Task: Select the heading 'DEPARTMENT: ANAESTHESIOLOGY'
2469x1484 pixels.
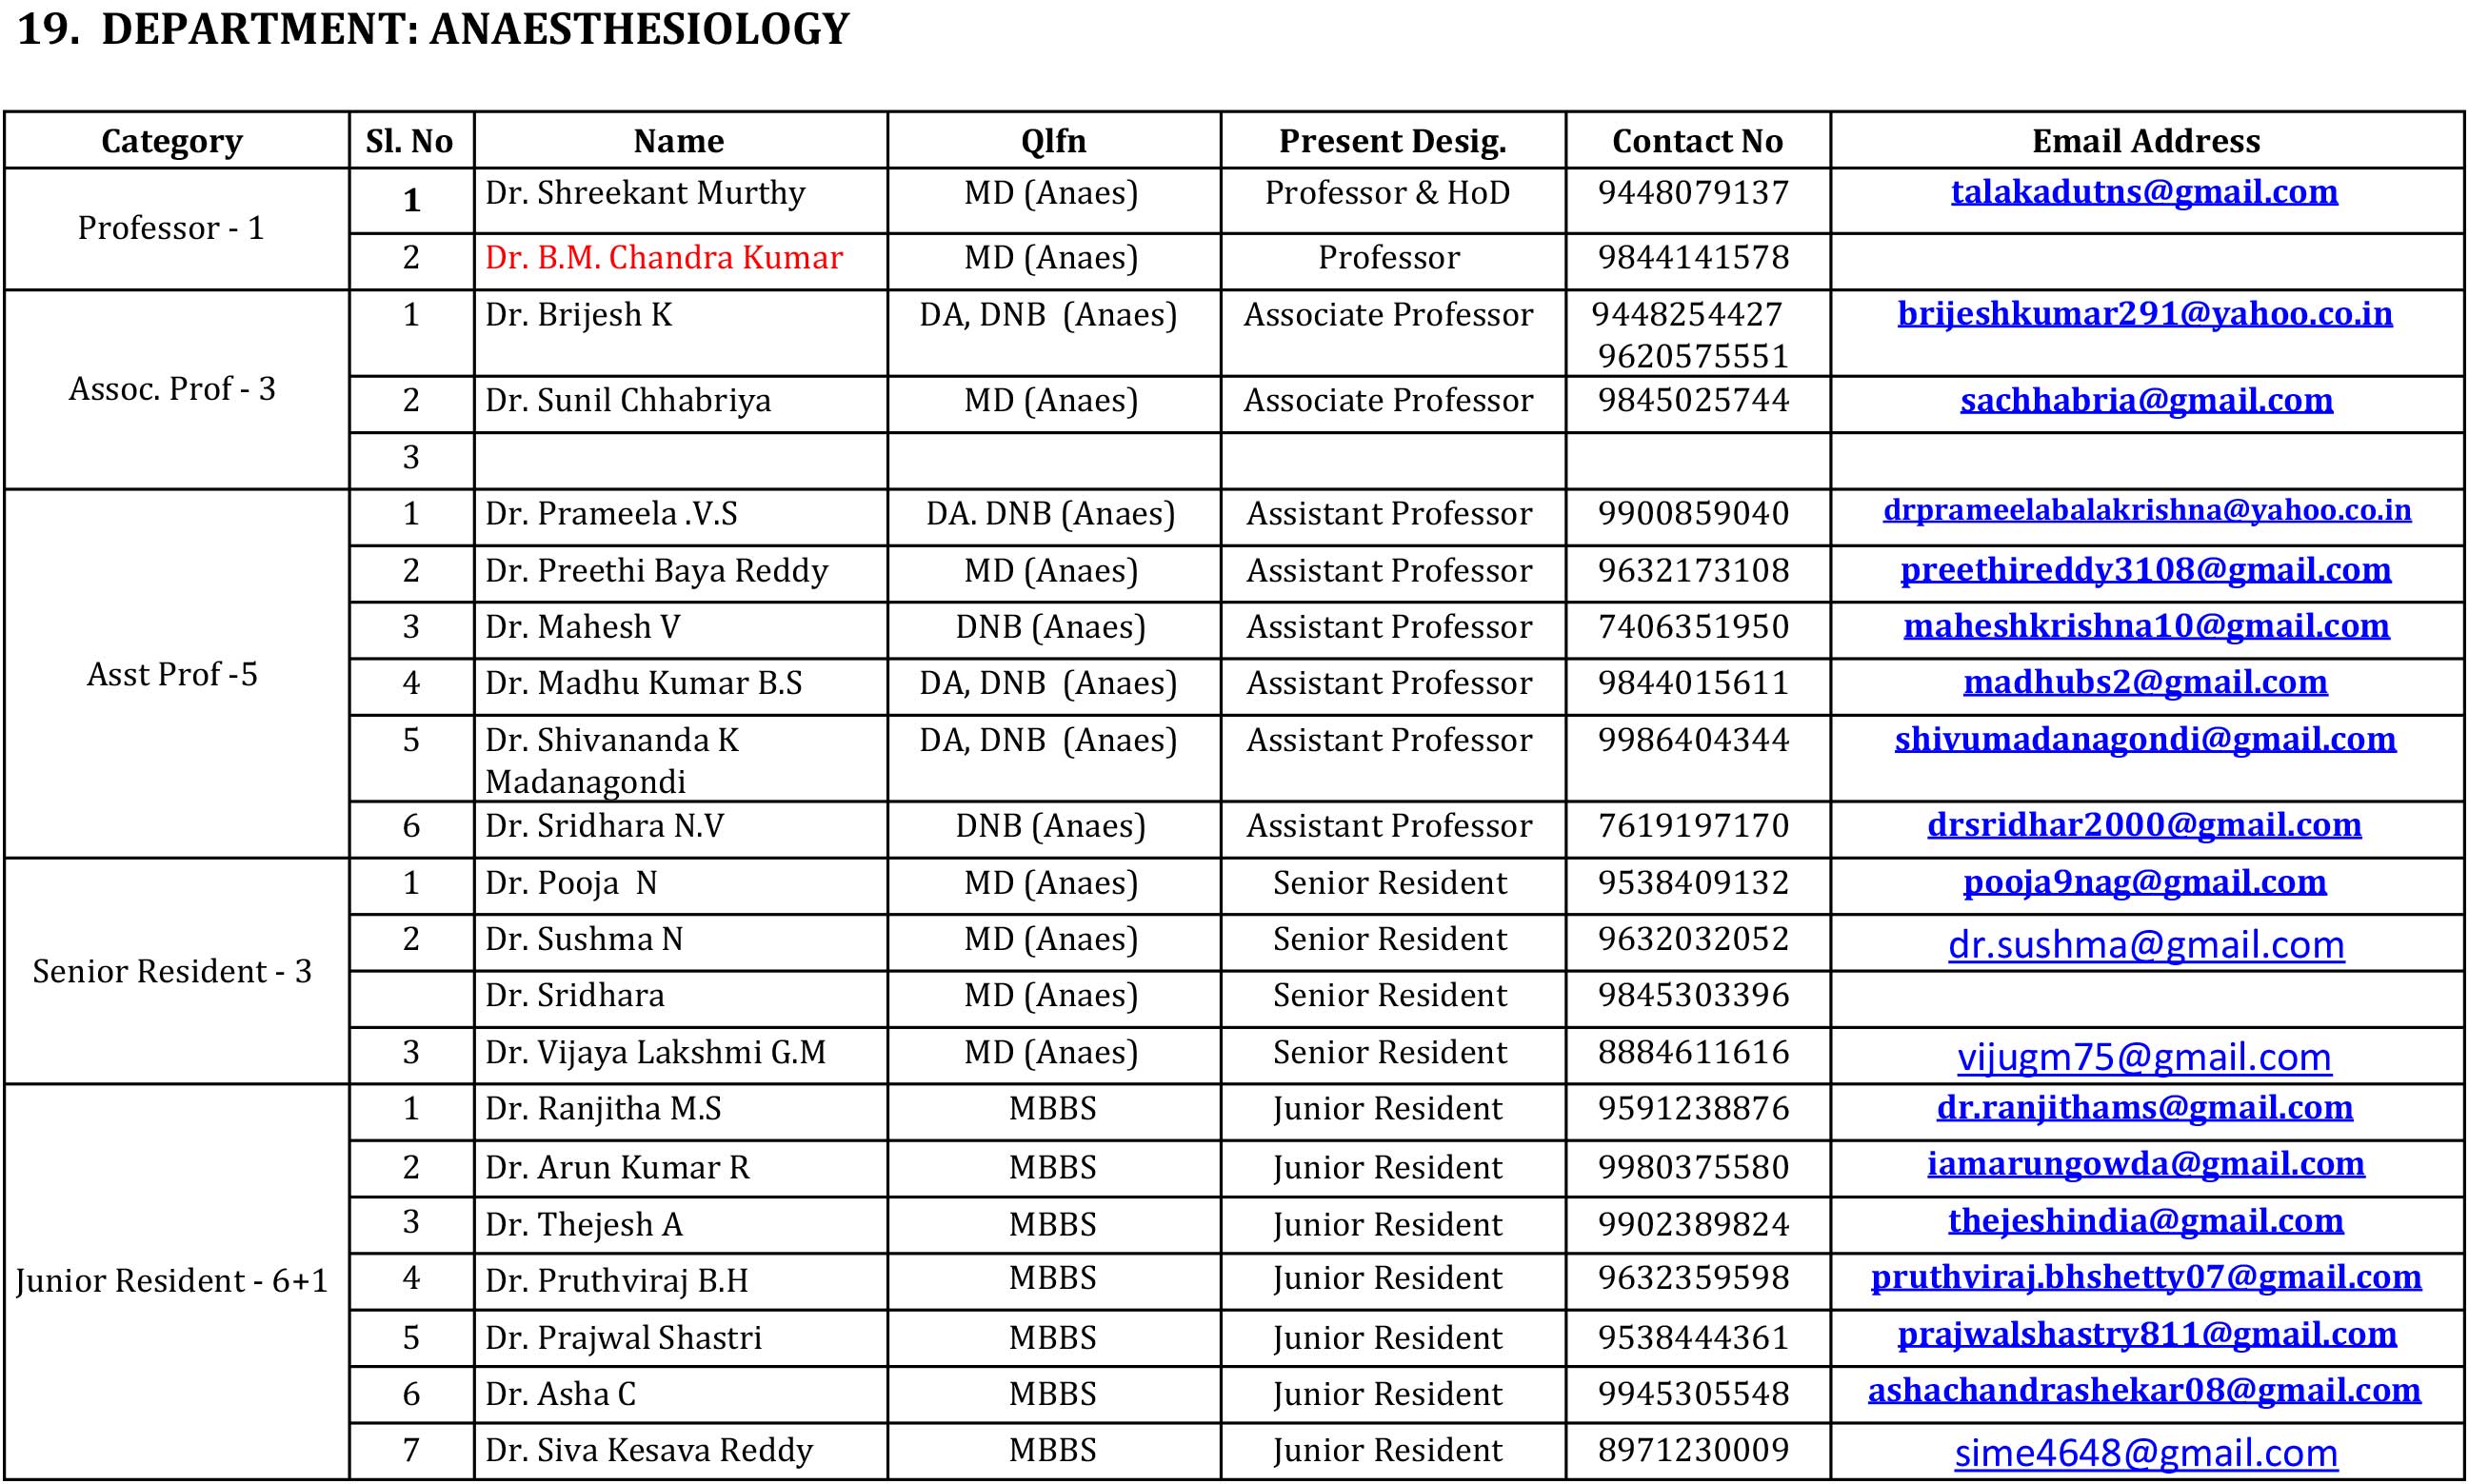Action: [475, 29]
